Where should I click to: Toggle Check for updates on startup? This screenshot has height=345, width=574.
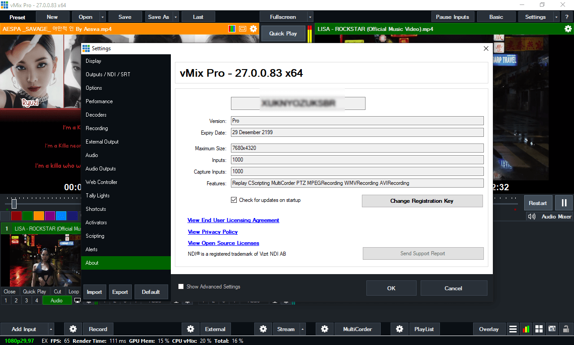(x=234, y=200)
